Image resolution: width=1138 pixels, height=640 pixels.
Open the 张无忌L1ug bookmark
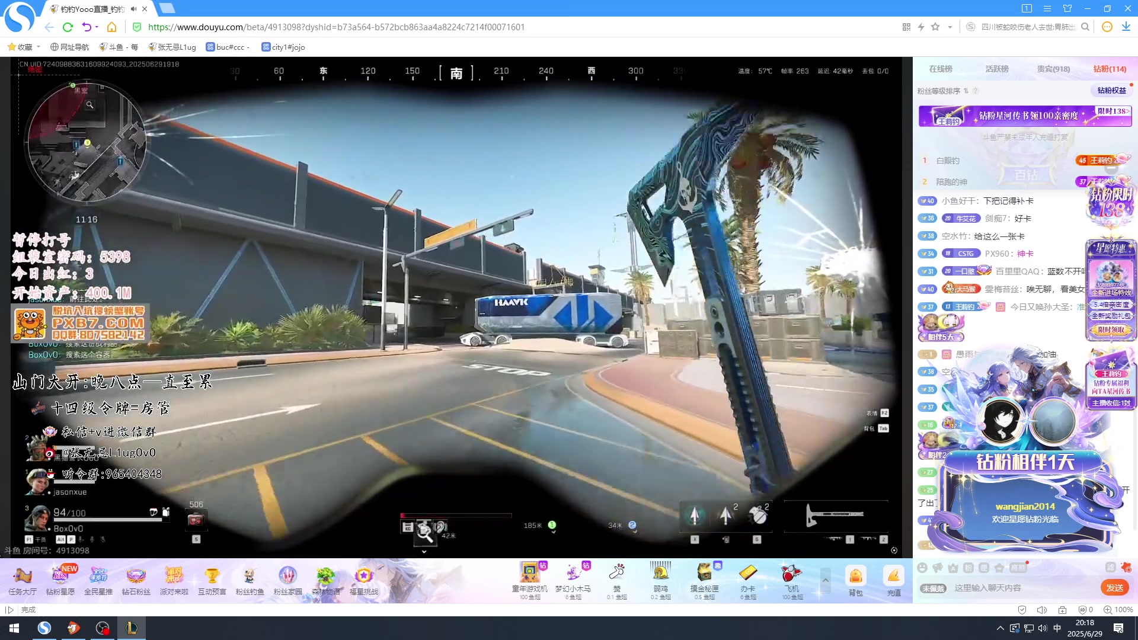[x=172, y=47]
